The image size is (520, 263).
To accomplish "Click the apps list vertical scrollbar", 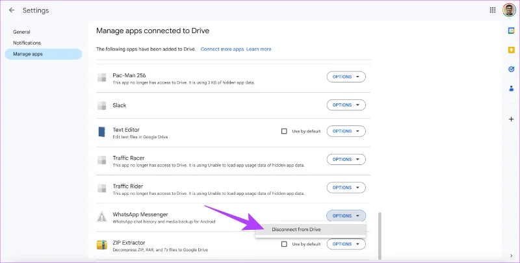I will 380,236.
